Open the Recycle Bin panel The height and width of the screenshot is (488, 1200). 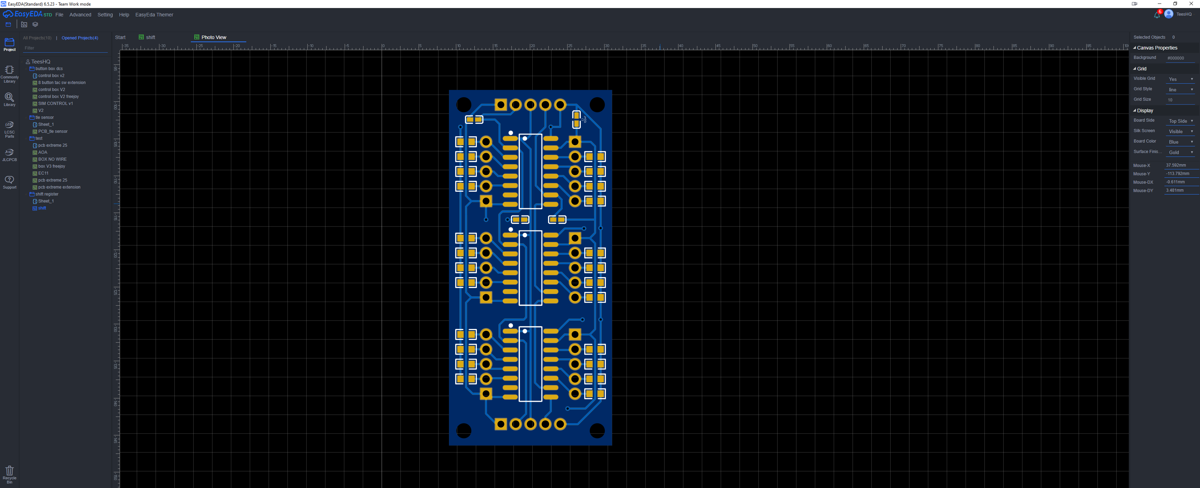tap(9, 473)
